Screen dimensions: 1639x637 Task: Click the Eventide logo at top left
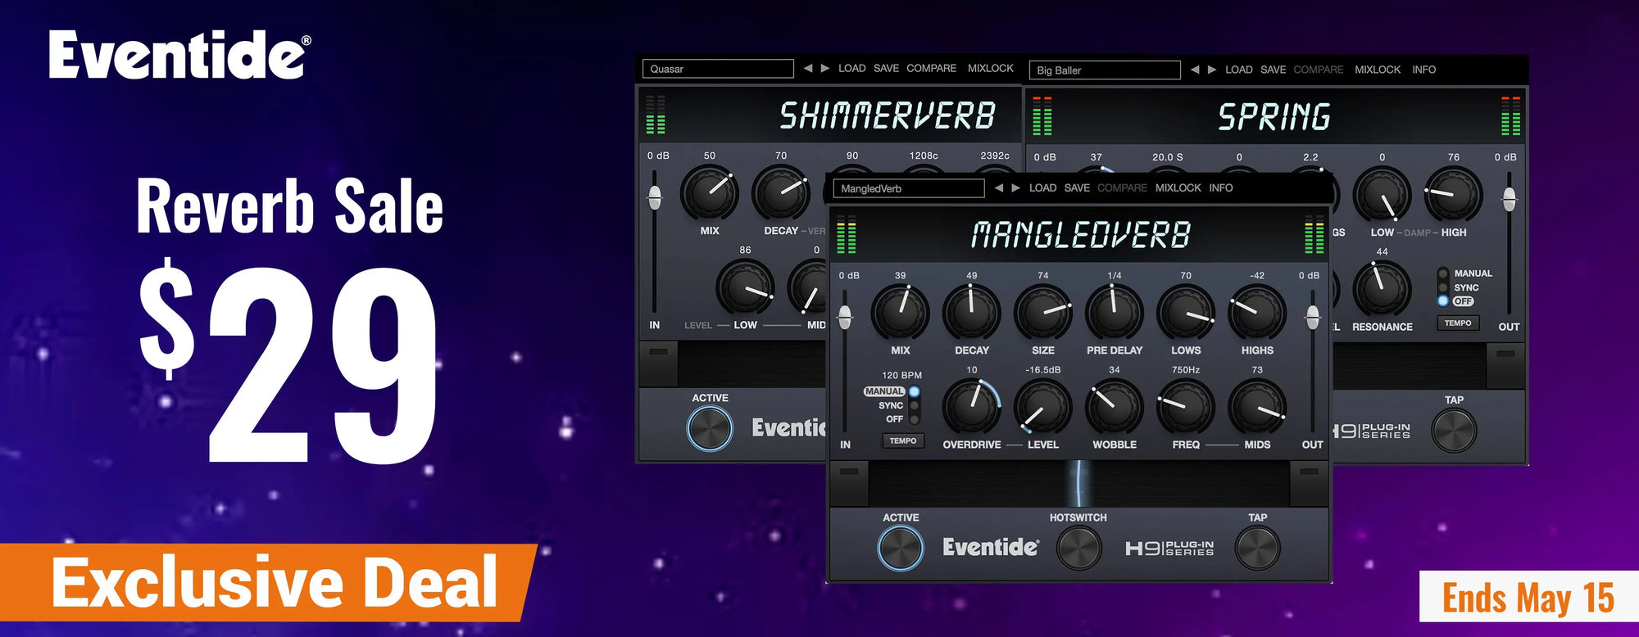tap(179, 55)
